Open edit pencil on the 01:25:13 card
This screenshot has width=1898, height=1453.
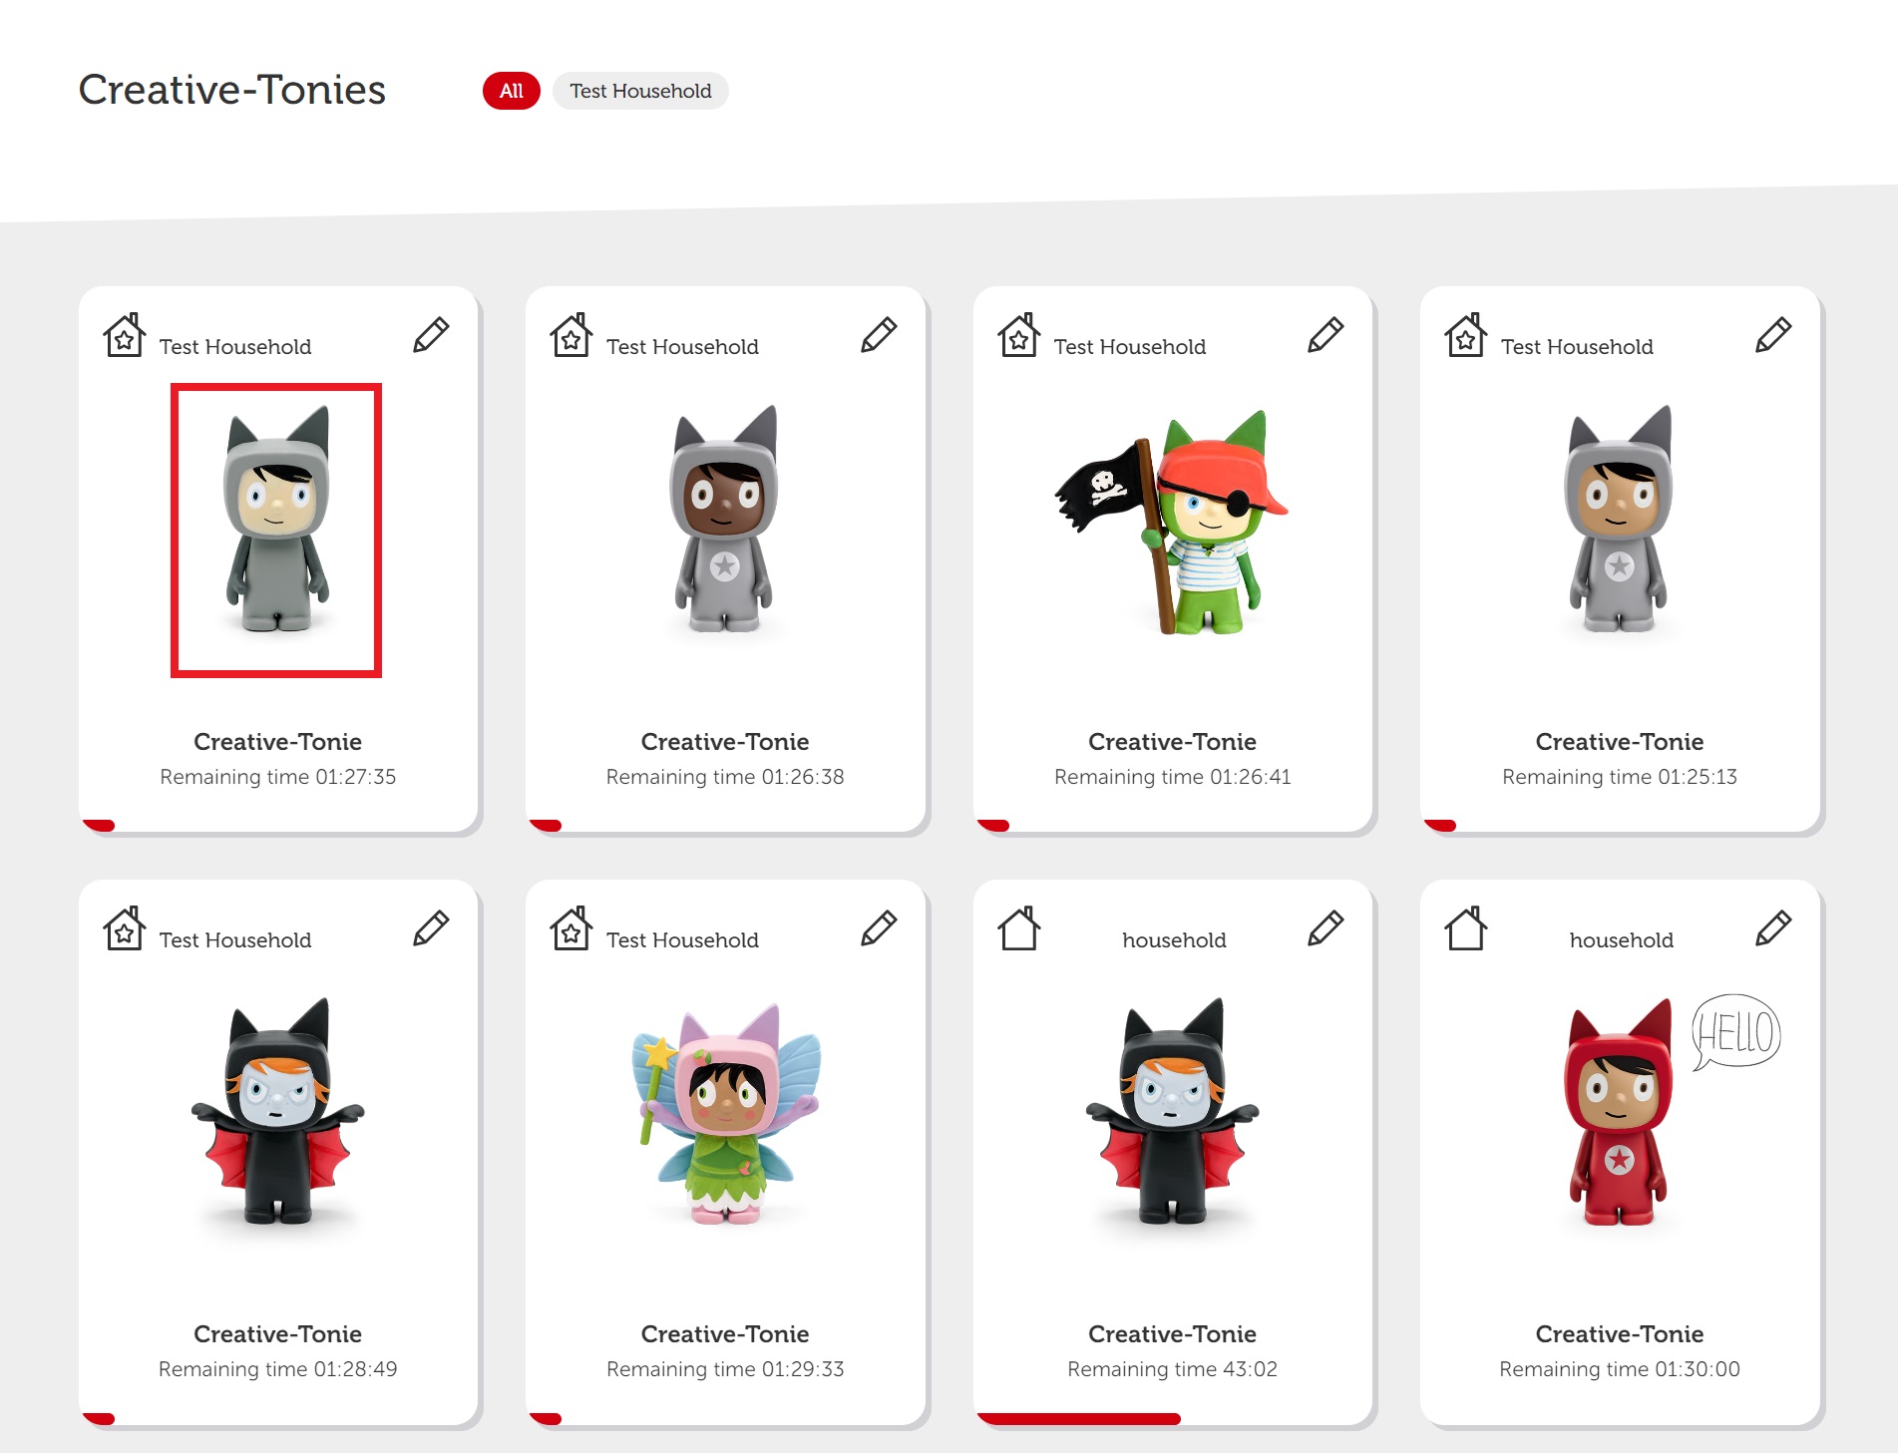coord(1773,335)
